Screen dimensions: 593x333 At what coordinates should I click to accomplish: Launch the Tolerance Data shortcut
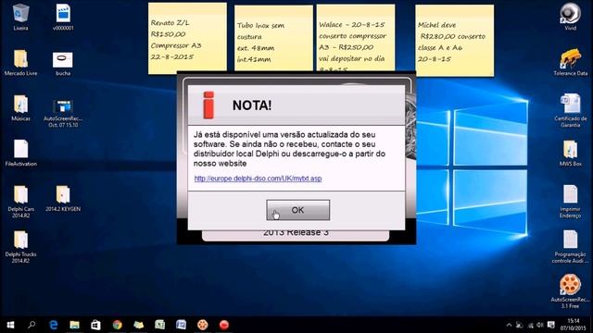point(571,62)
